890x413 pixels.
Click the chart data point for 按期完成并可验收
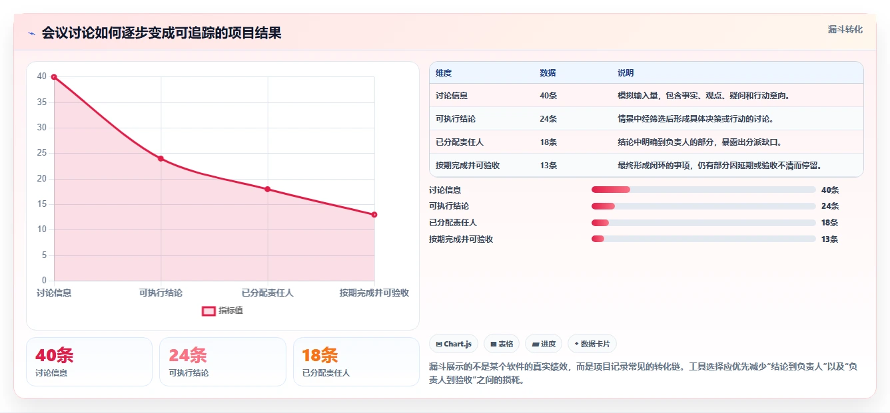pyautogui.click(x=374, y=214)
